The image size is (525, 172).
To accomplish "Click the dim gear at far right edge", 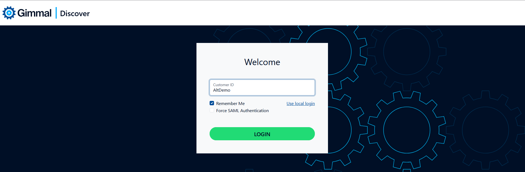I will point(485,130).
